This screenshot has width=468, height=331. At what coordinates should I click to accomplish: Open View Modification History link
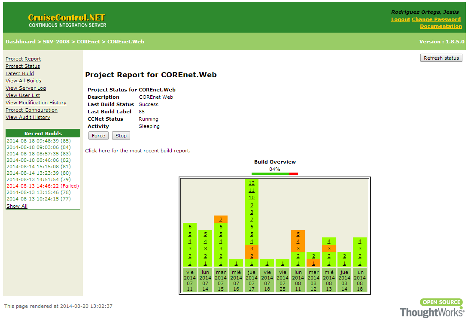[x=36, y=103]
